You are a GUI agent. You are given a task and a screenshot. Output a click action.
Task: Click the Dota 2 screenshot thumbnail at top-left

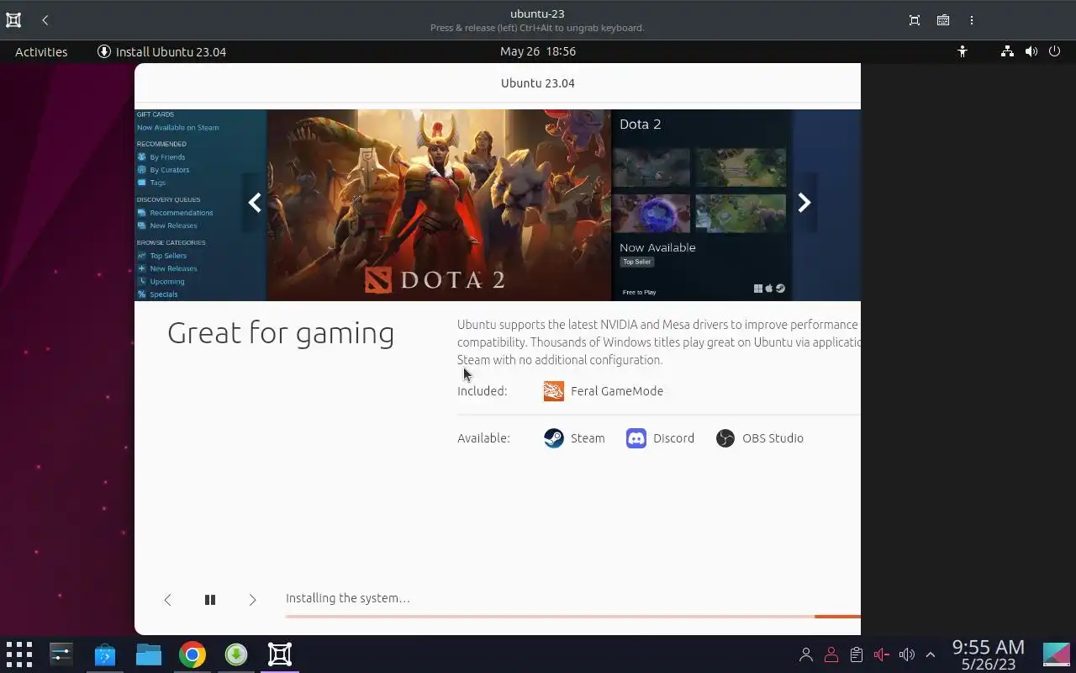[x=651, y=167]
